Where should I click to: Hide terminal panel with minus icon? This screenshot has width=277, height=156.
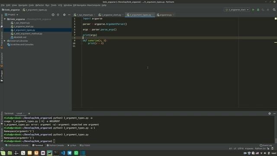[274, 114]
